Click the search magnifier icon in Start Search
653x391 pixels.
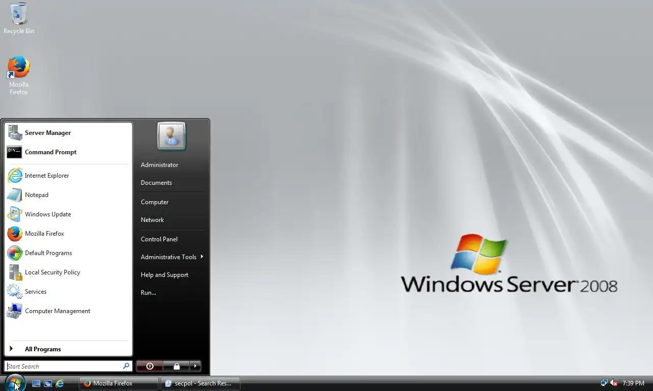point(126,366)
